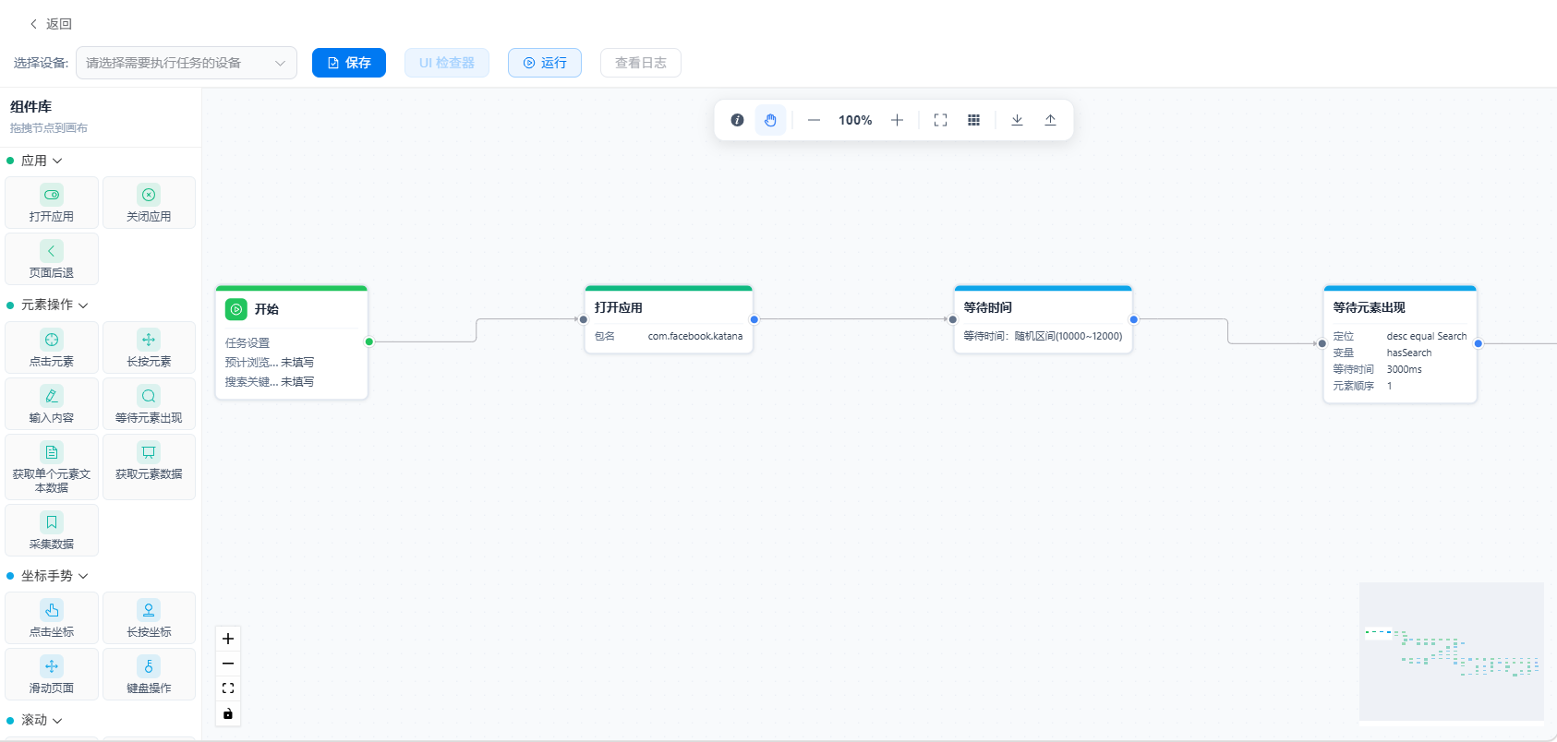Toggle the hand pan tool
The height and width of the screenshot is (742, 1557).
click(x=770, y=120)
